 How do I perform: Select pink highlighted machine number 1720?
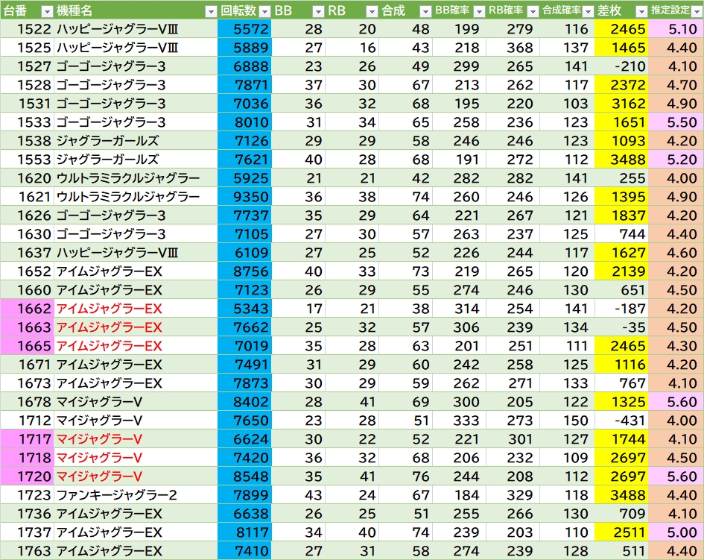[x=28, y=476]
